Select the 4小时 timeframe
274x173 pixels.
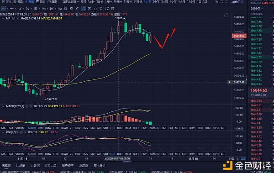click(x=173, y=1)
